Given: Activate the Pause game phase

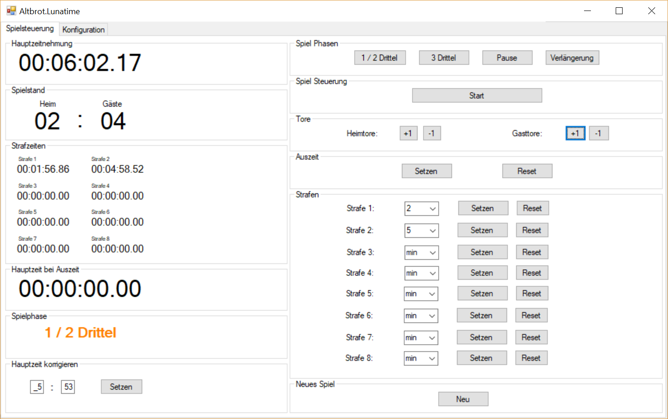Looking at the screenshot, I should click(507, 58).
